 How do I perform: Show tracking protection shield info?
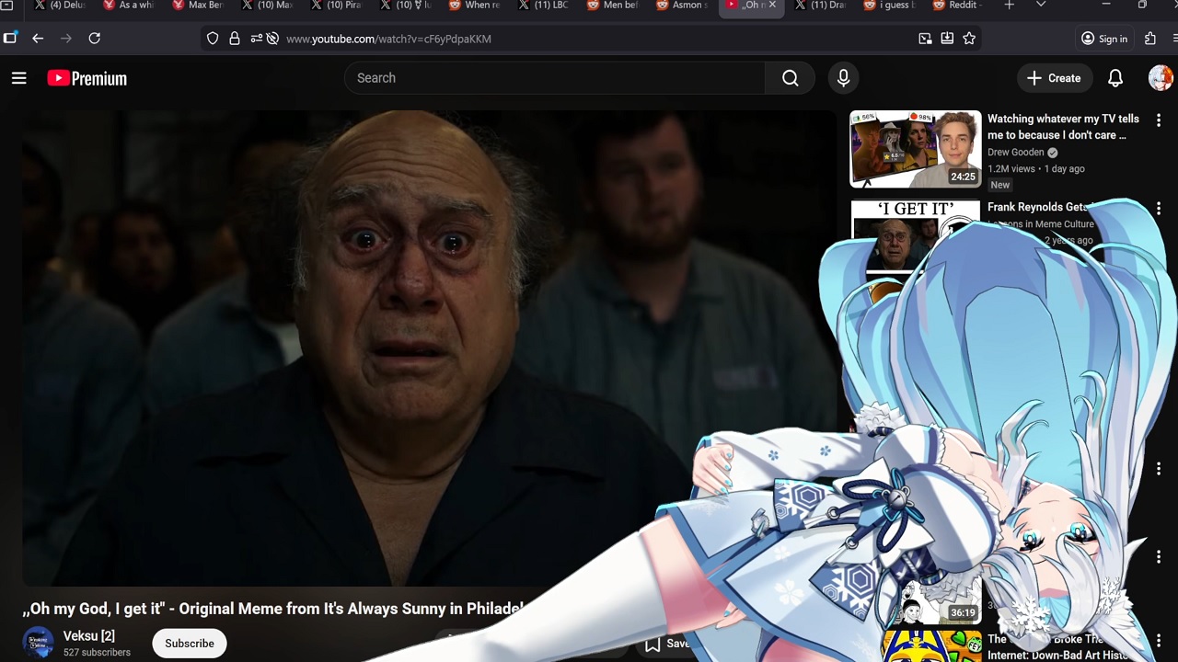(213, 39)
